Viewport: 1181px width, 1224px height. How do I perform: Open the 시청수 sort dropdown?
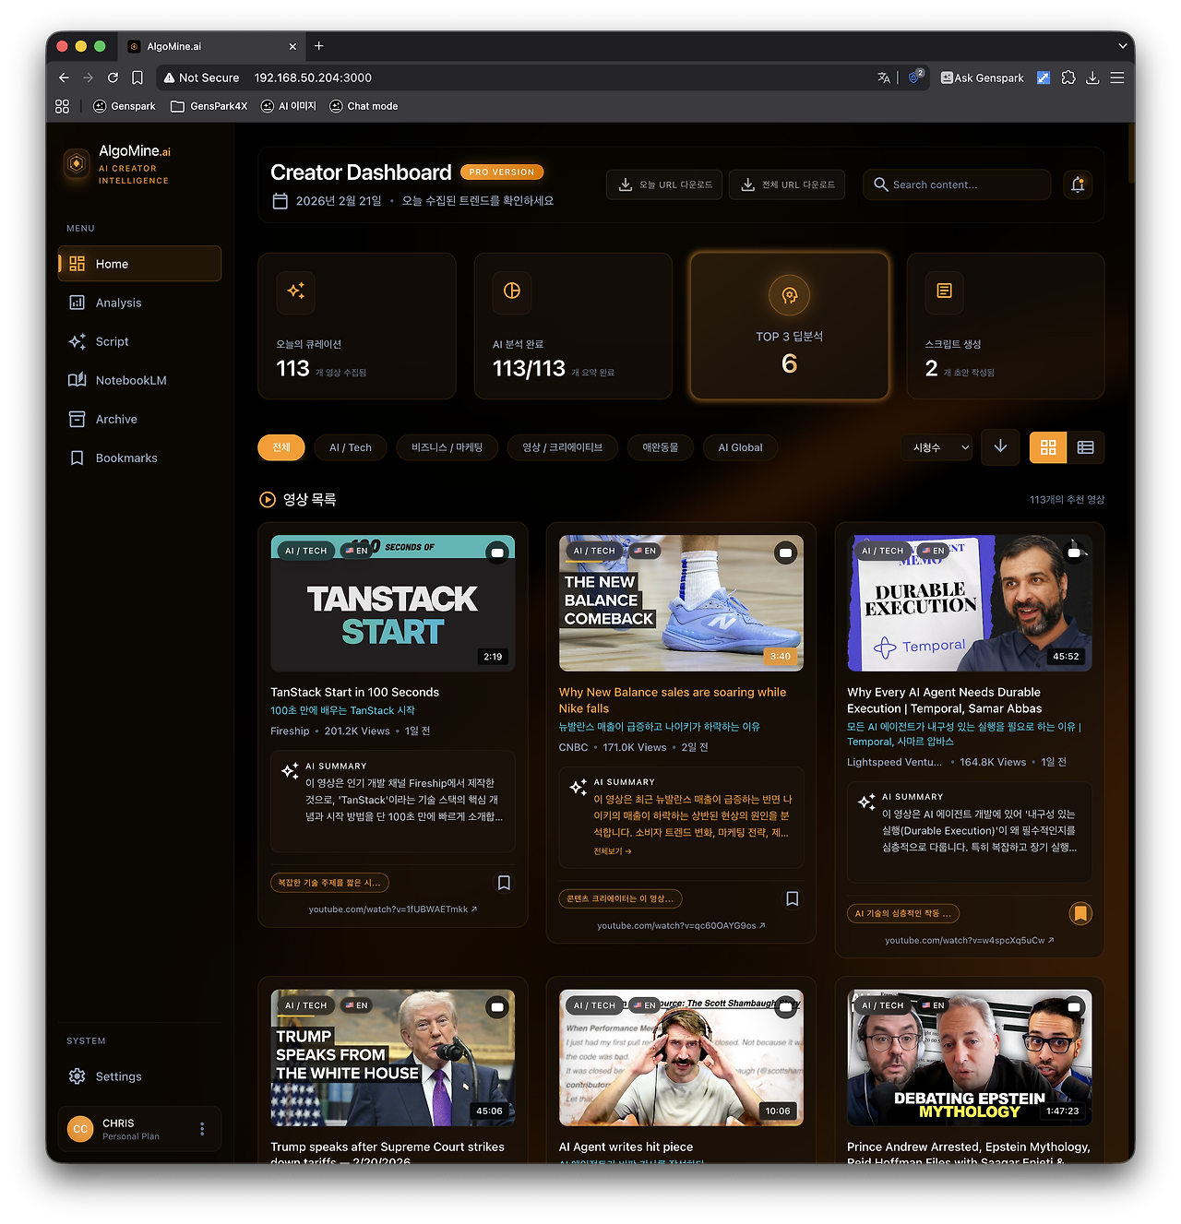[936, 447]
